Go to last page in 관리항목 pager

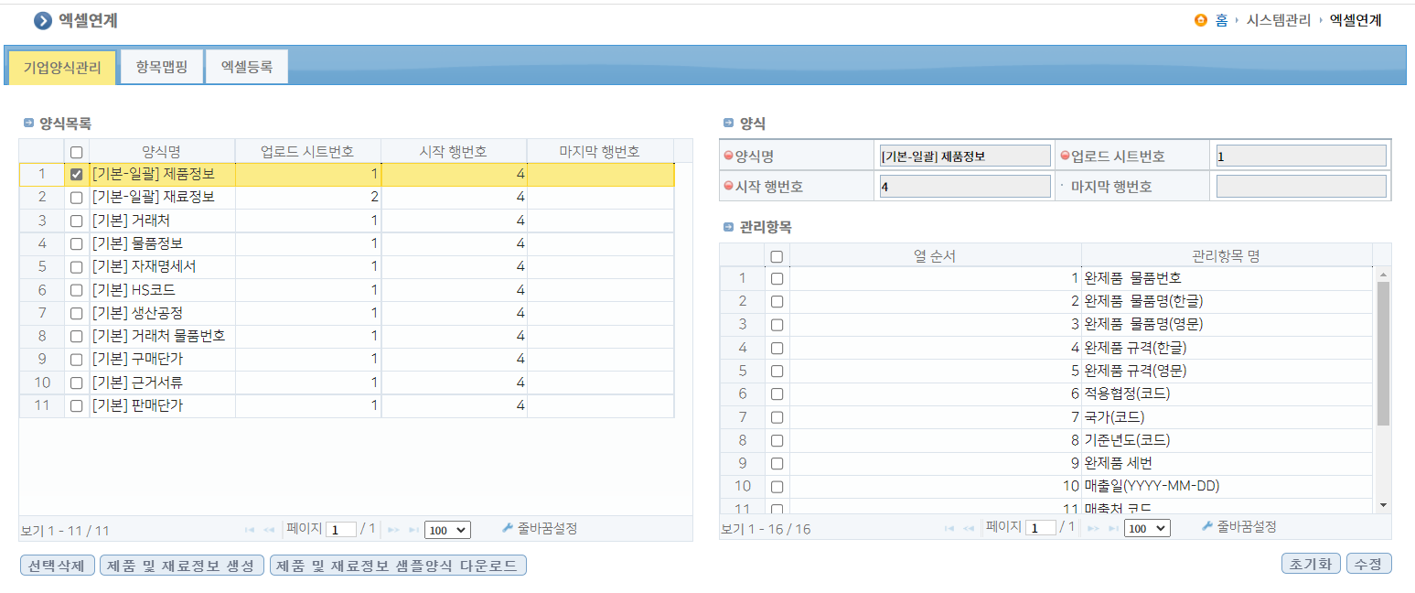click(1113, 529)
